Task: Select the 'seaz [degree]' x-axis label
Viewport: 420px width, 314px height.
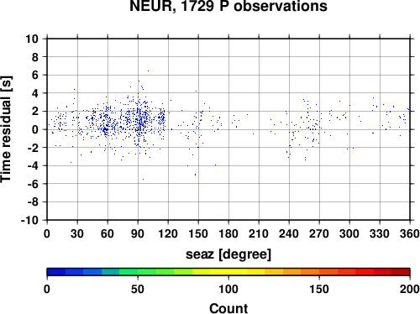Action: [x=228, y=254]
